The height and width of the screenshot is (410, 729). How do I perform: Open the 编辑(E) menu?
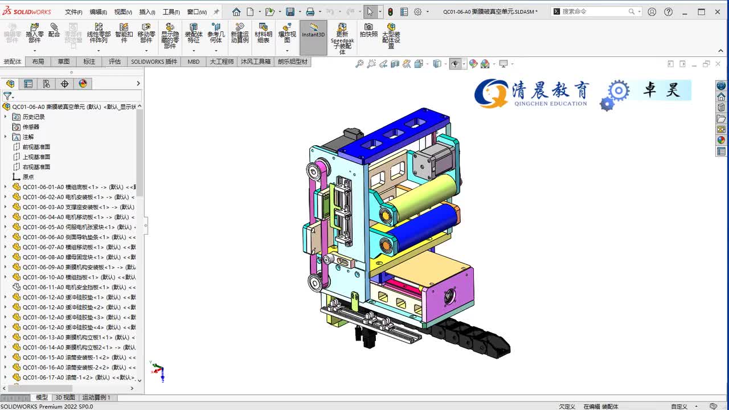click(98, 12)
